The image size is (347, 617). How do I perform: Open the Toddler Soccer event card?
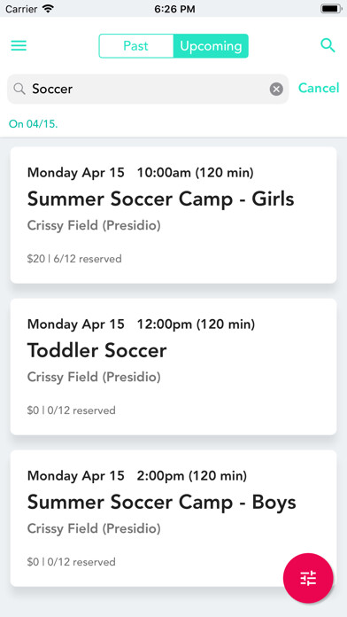[173, 366]
